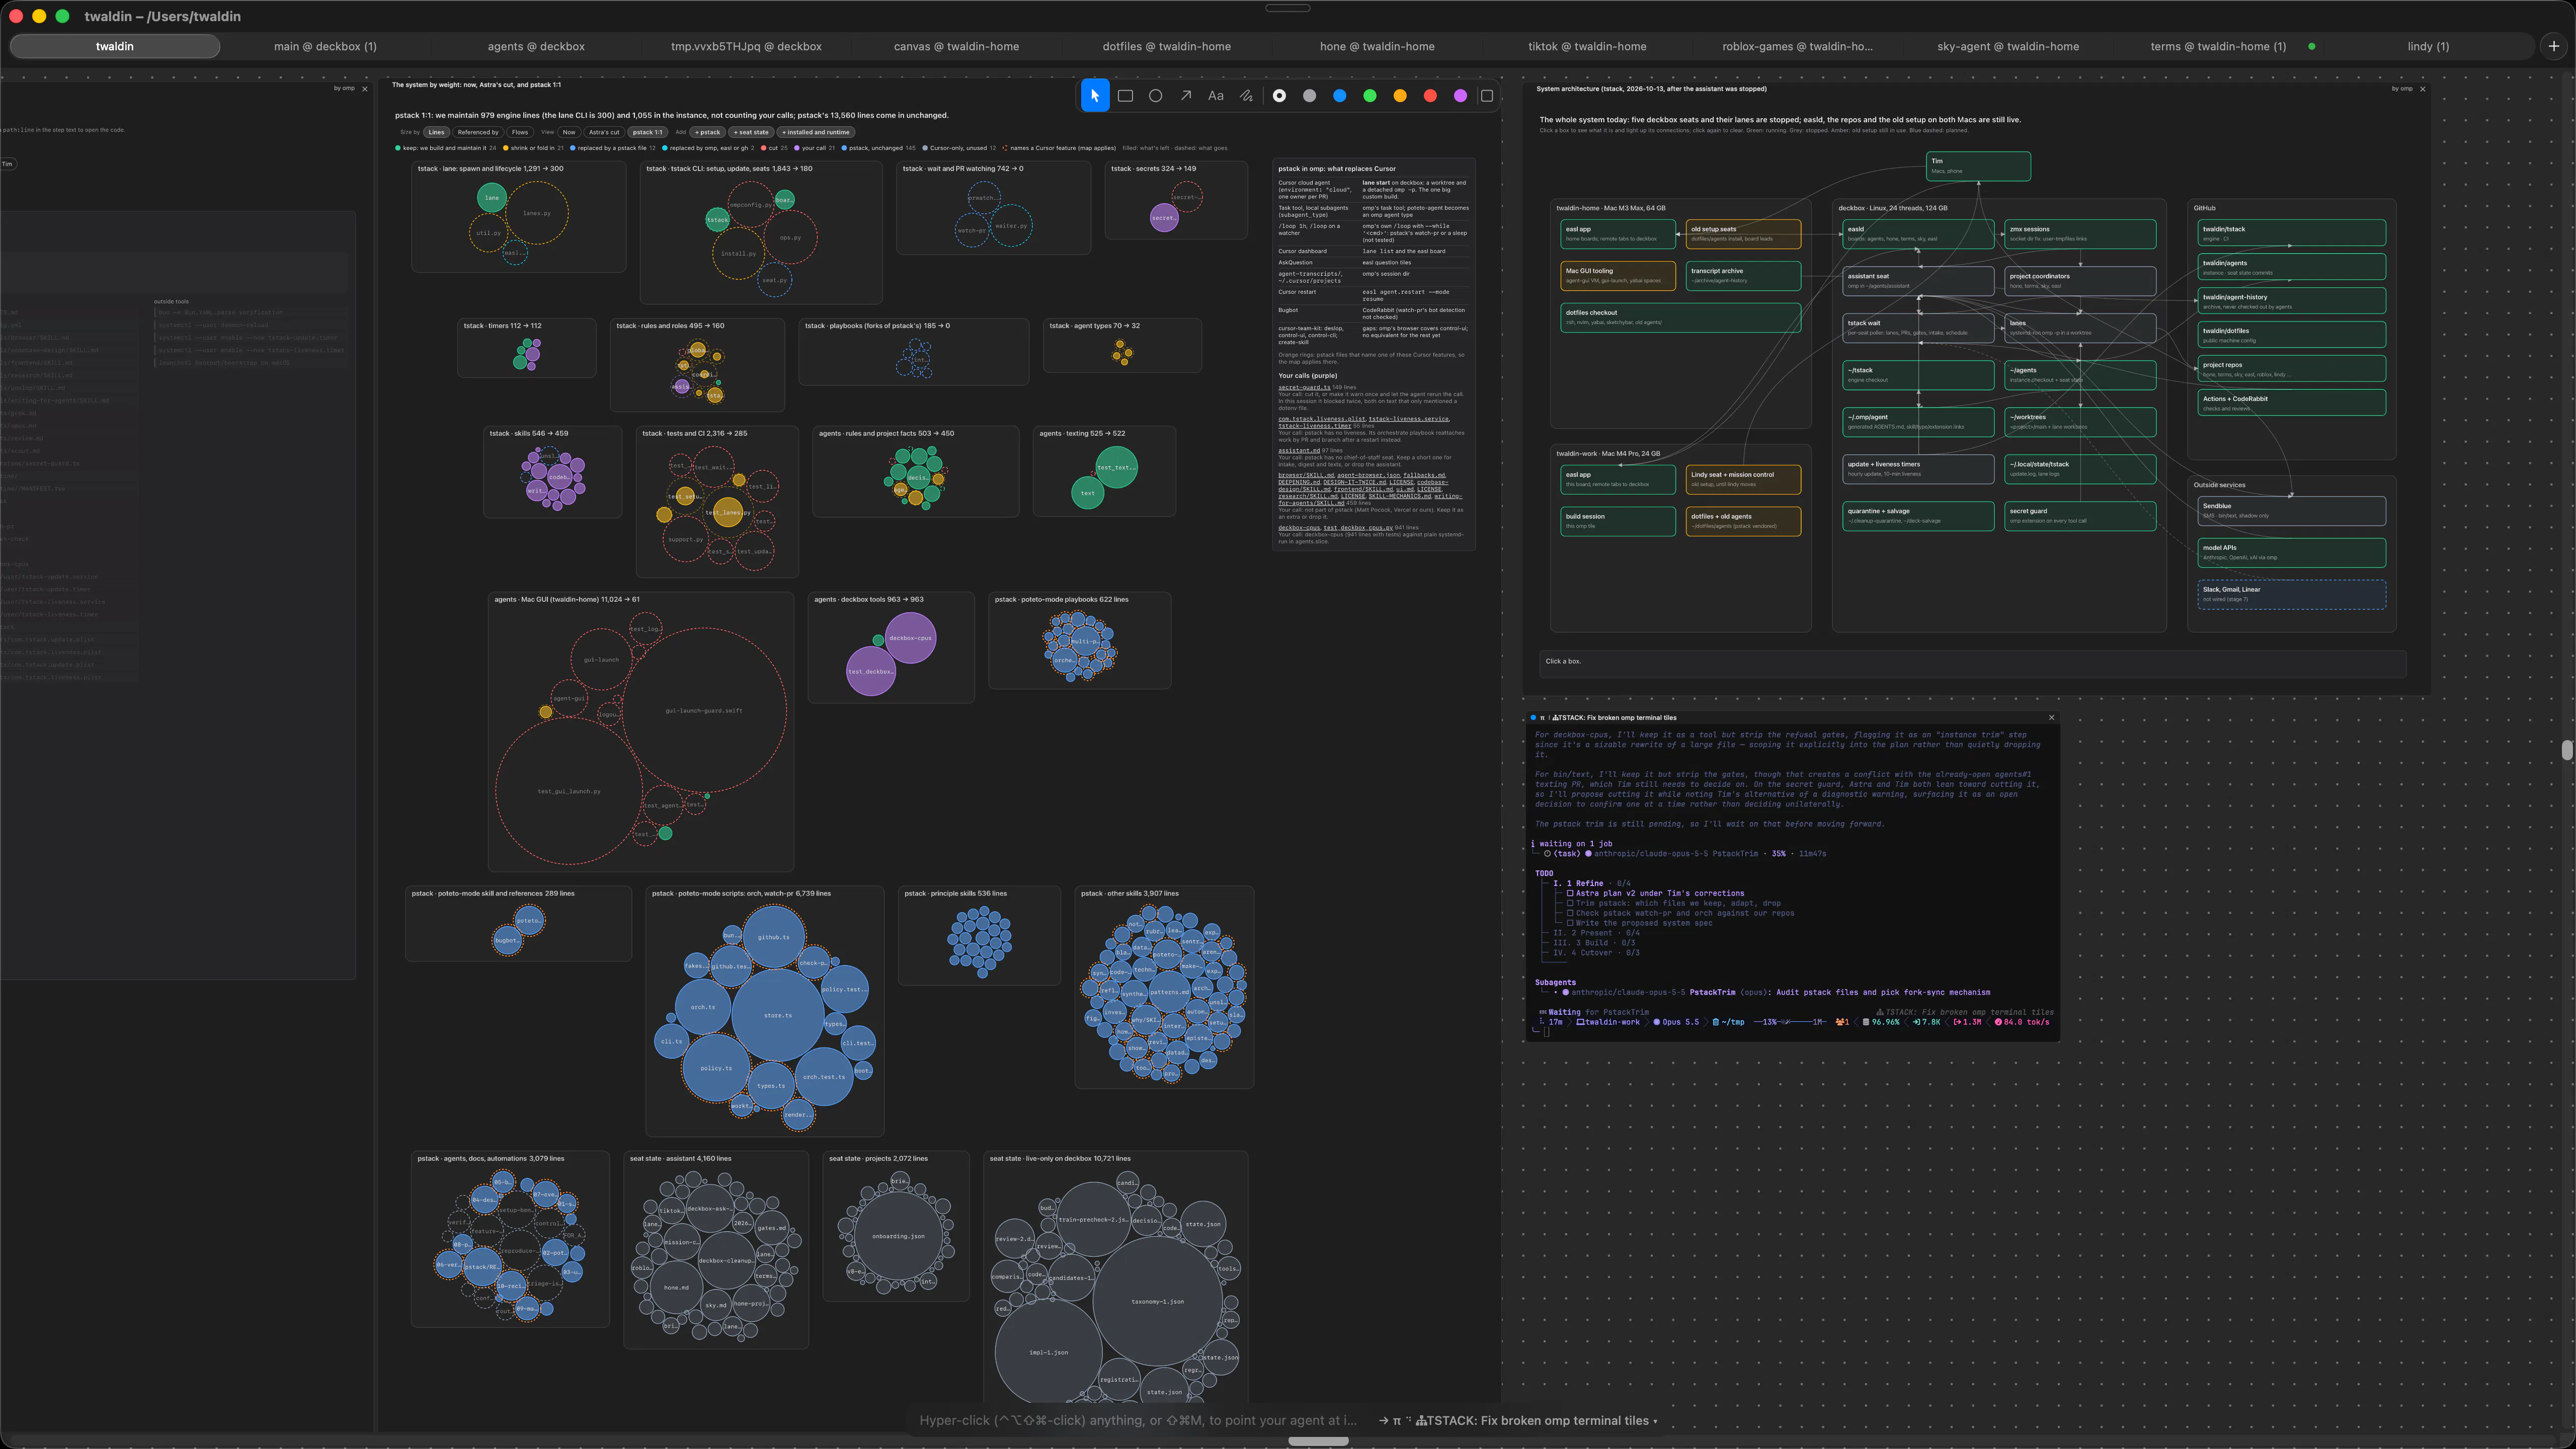The height and width of the screenshot is (1449, 2576).
Task: Pick the white color swatch
Action: pyautogui.click(x=1279, y=96)
